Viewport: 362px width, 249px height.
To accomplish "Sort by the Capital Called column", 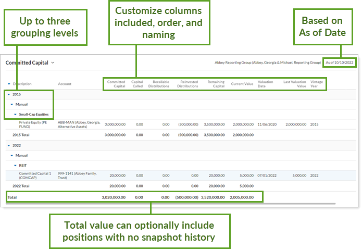I will [137, 84].
